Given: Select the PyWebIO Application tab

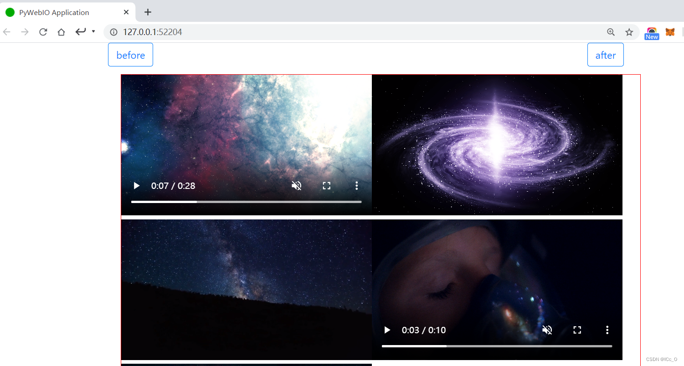Looking at the screenshot, I should pos(67,12).
